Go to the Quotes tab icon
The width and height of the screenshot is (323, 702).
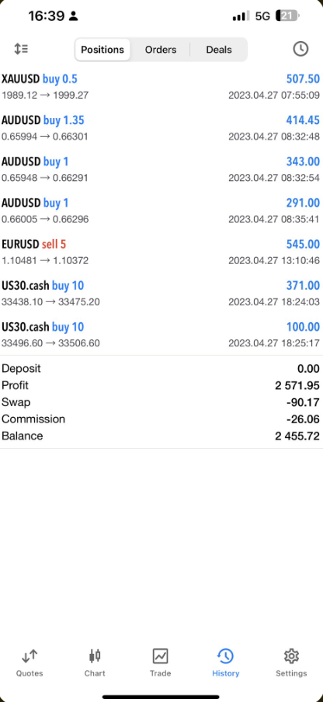(30, 657)
